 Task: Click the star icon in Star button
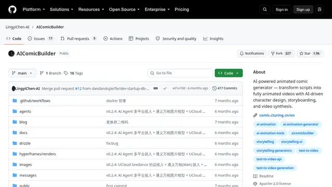[301, 54]
